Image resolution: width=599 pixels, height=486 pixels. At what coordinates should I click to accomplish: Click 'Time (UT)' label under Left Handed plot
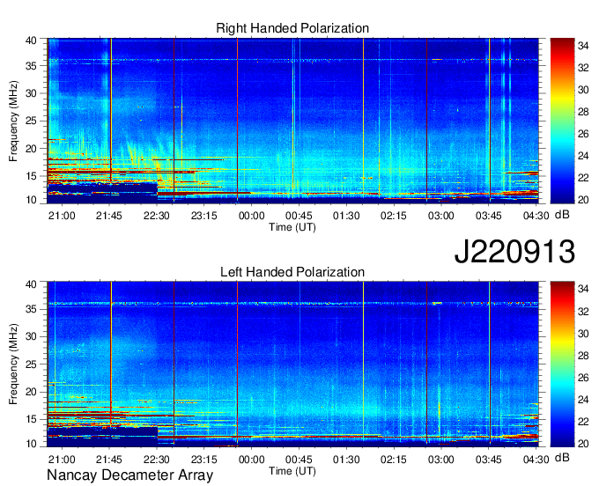(x=292, y=471)
